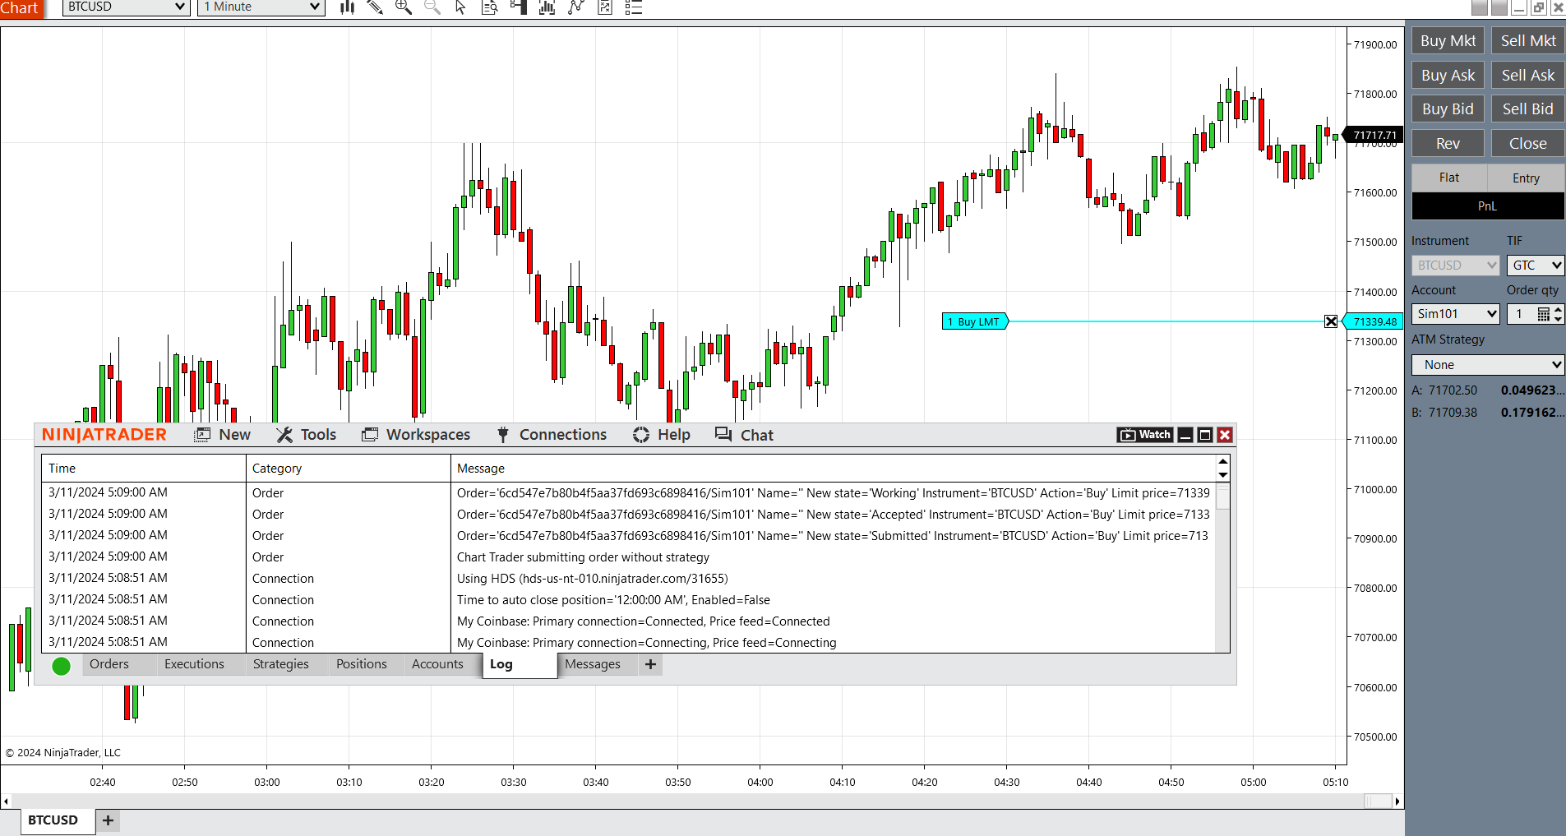Click the Sell Mkt button
Image resolution: width=1566 pixels, height=836 pixels.
pyautogui.click(x=1528, y=41)
